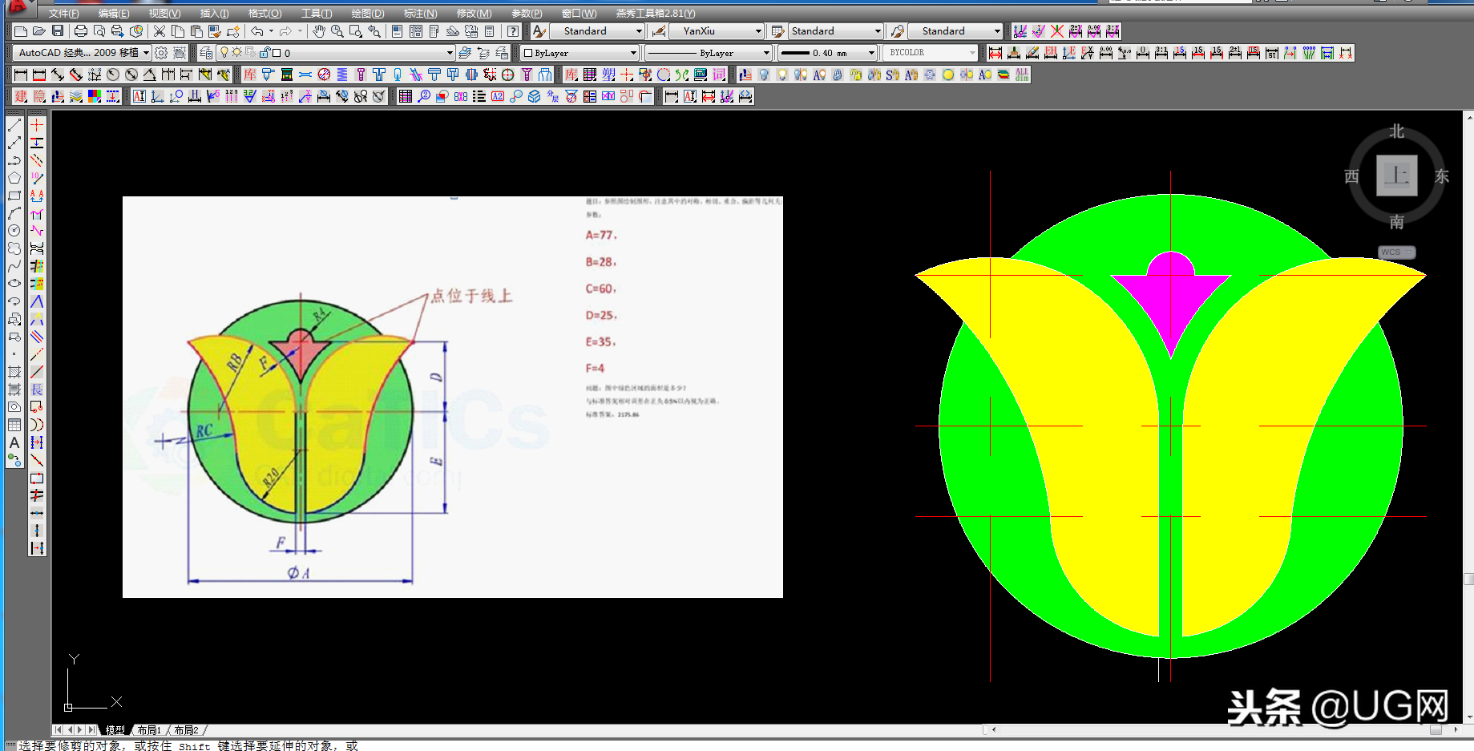Screen dimensions: 1474x751
Task: Open the 绘图(D) menu
Action: click(x=367, y=14)
